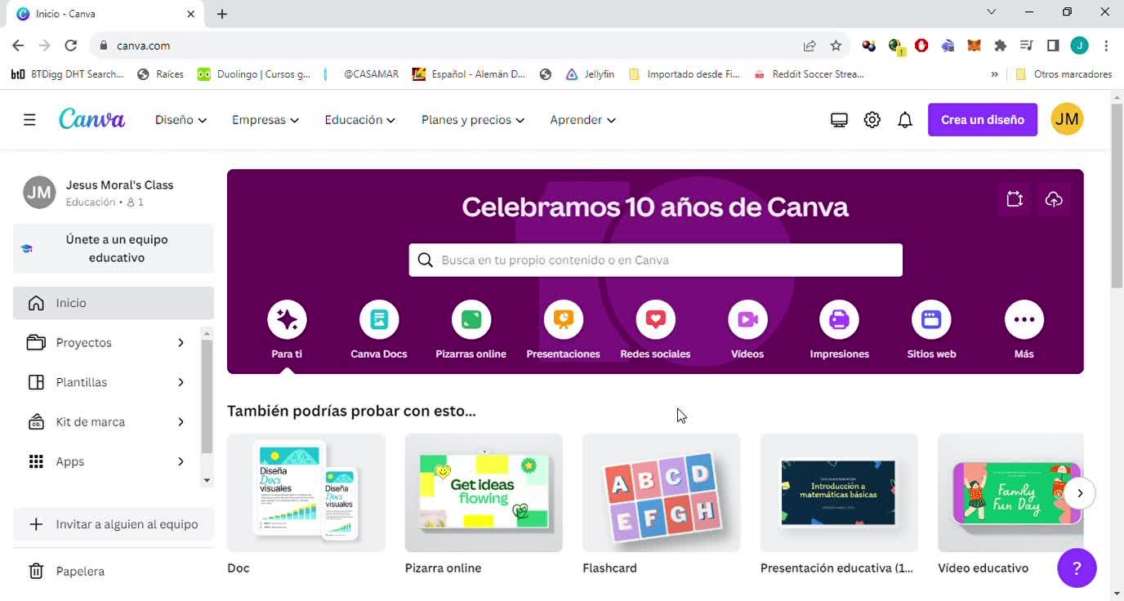Screen dimensions: 1124x601
Task: Click the share page icon in address bar
Action: 810,46
